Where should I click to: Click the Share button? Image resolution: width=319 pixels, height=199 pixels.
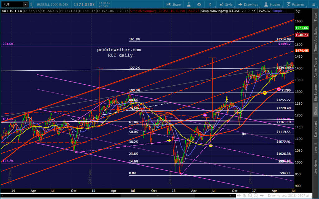click(174, 4)
